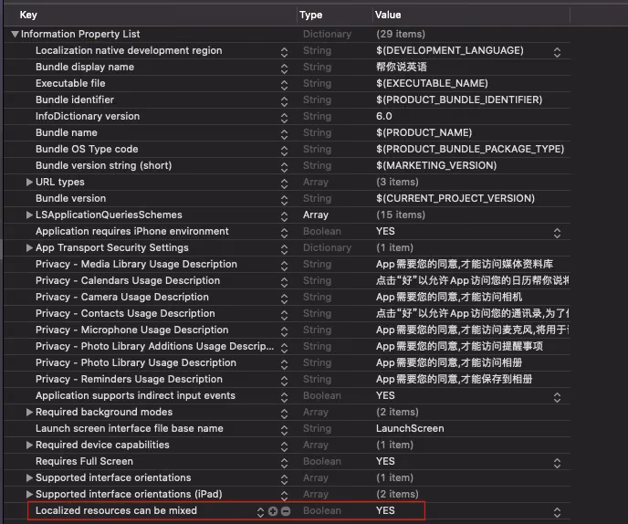
Task: Collapse the Information Property List root
Action: (15, 35)
